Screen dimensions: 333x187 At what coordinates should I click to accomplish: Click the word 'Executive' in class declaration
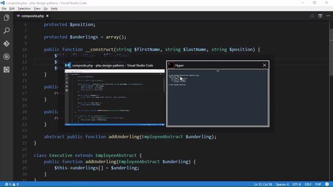click(x=60, y=155)
